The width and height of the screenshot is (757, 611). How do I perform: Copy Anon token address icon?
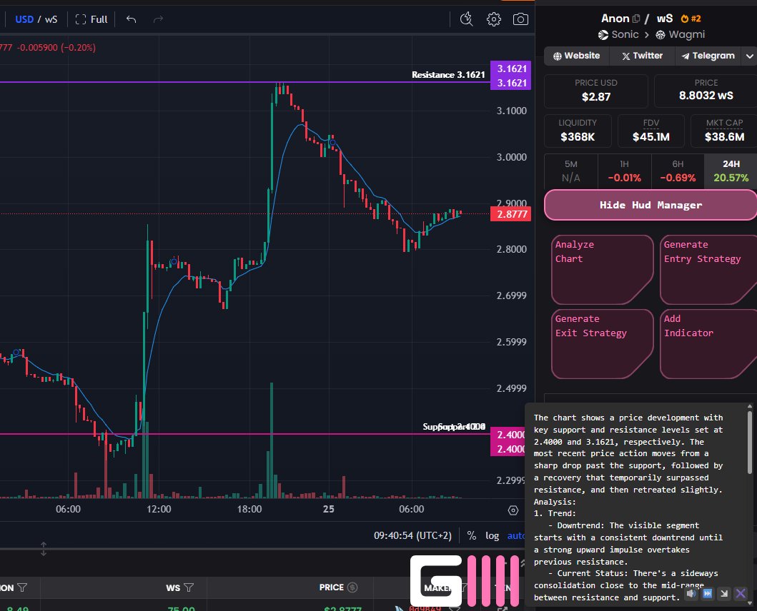(x=636, y=19)
